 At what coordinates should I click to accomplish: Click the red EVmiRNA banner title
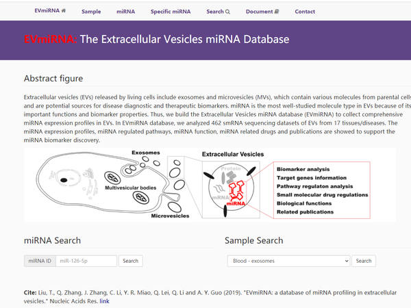tap(51, 40)
